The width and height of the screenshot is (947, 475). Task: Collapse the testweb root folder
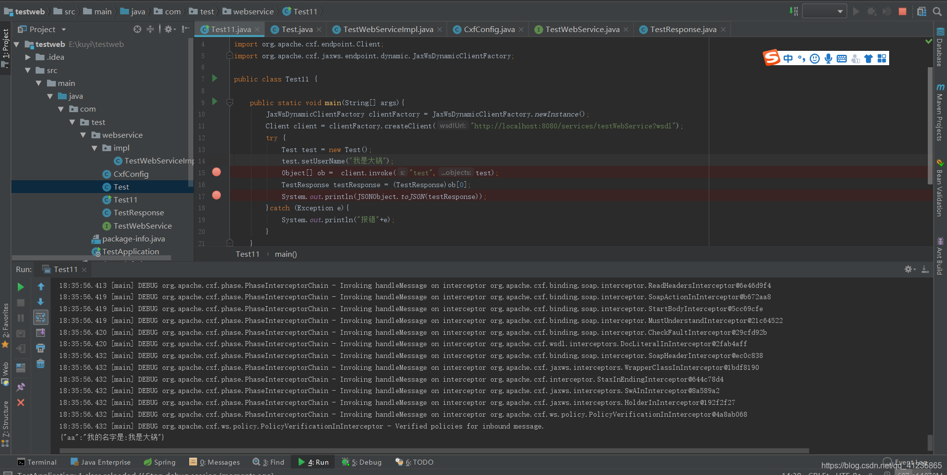pos(17,44)
